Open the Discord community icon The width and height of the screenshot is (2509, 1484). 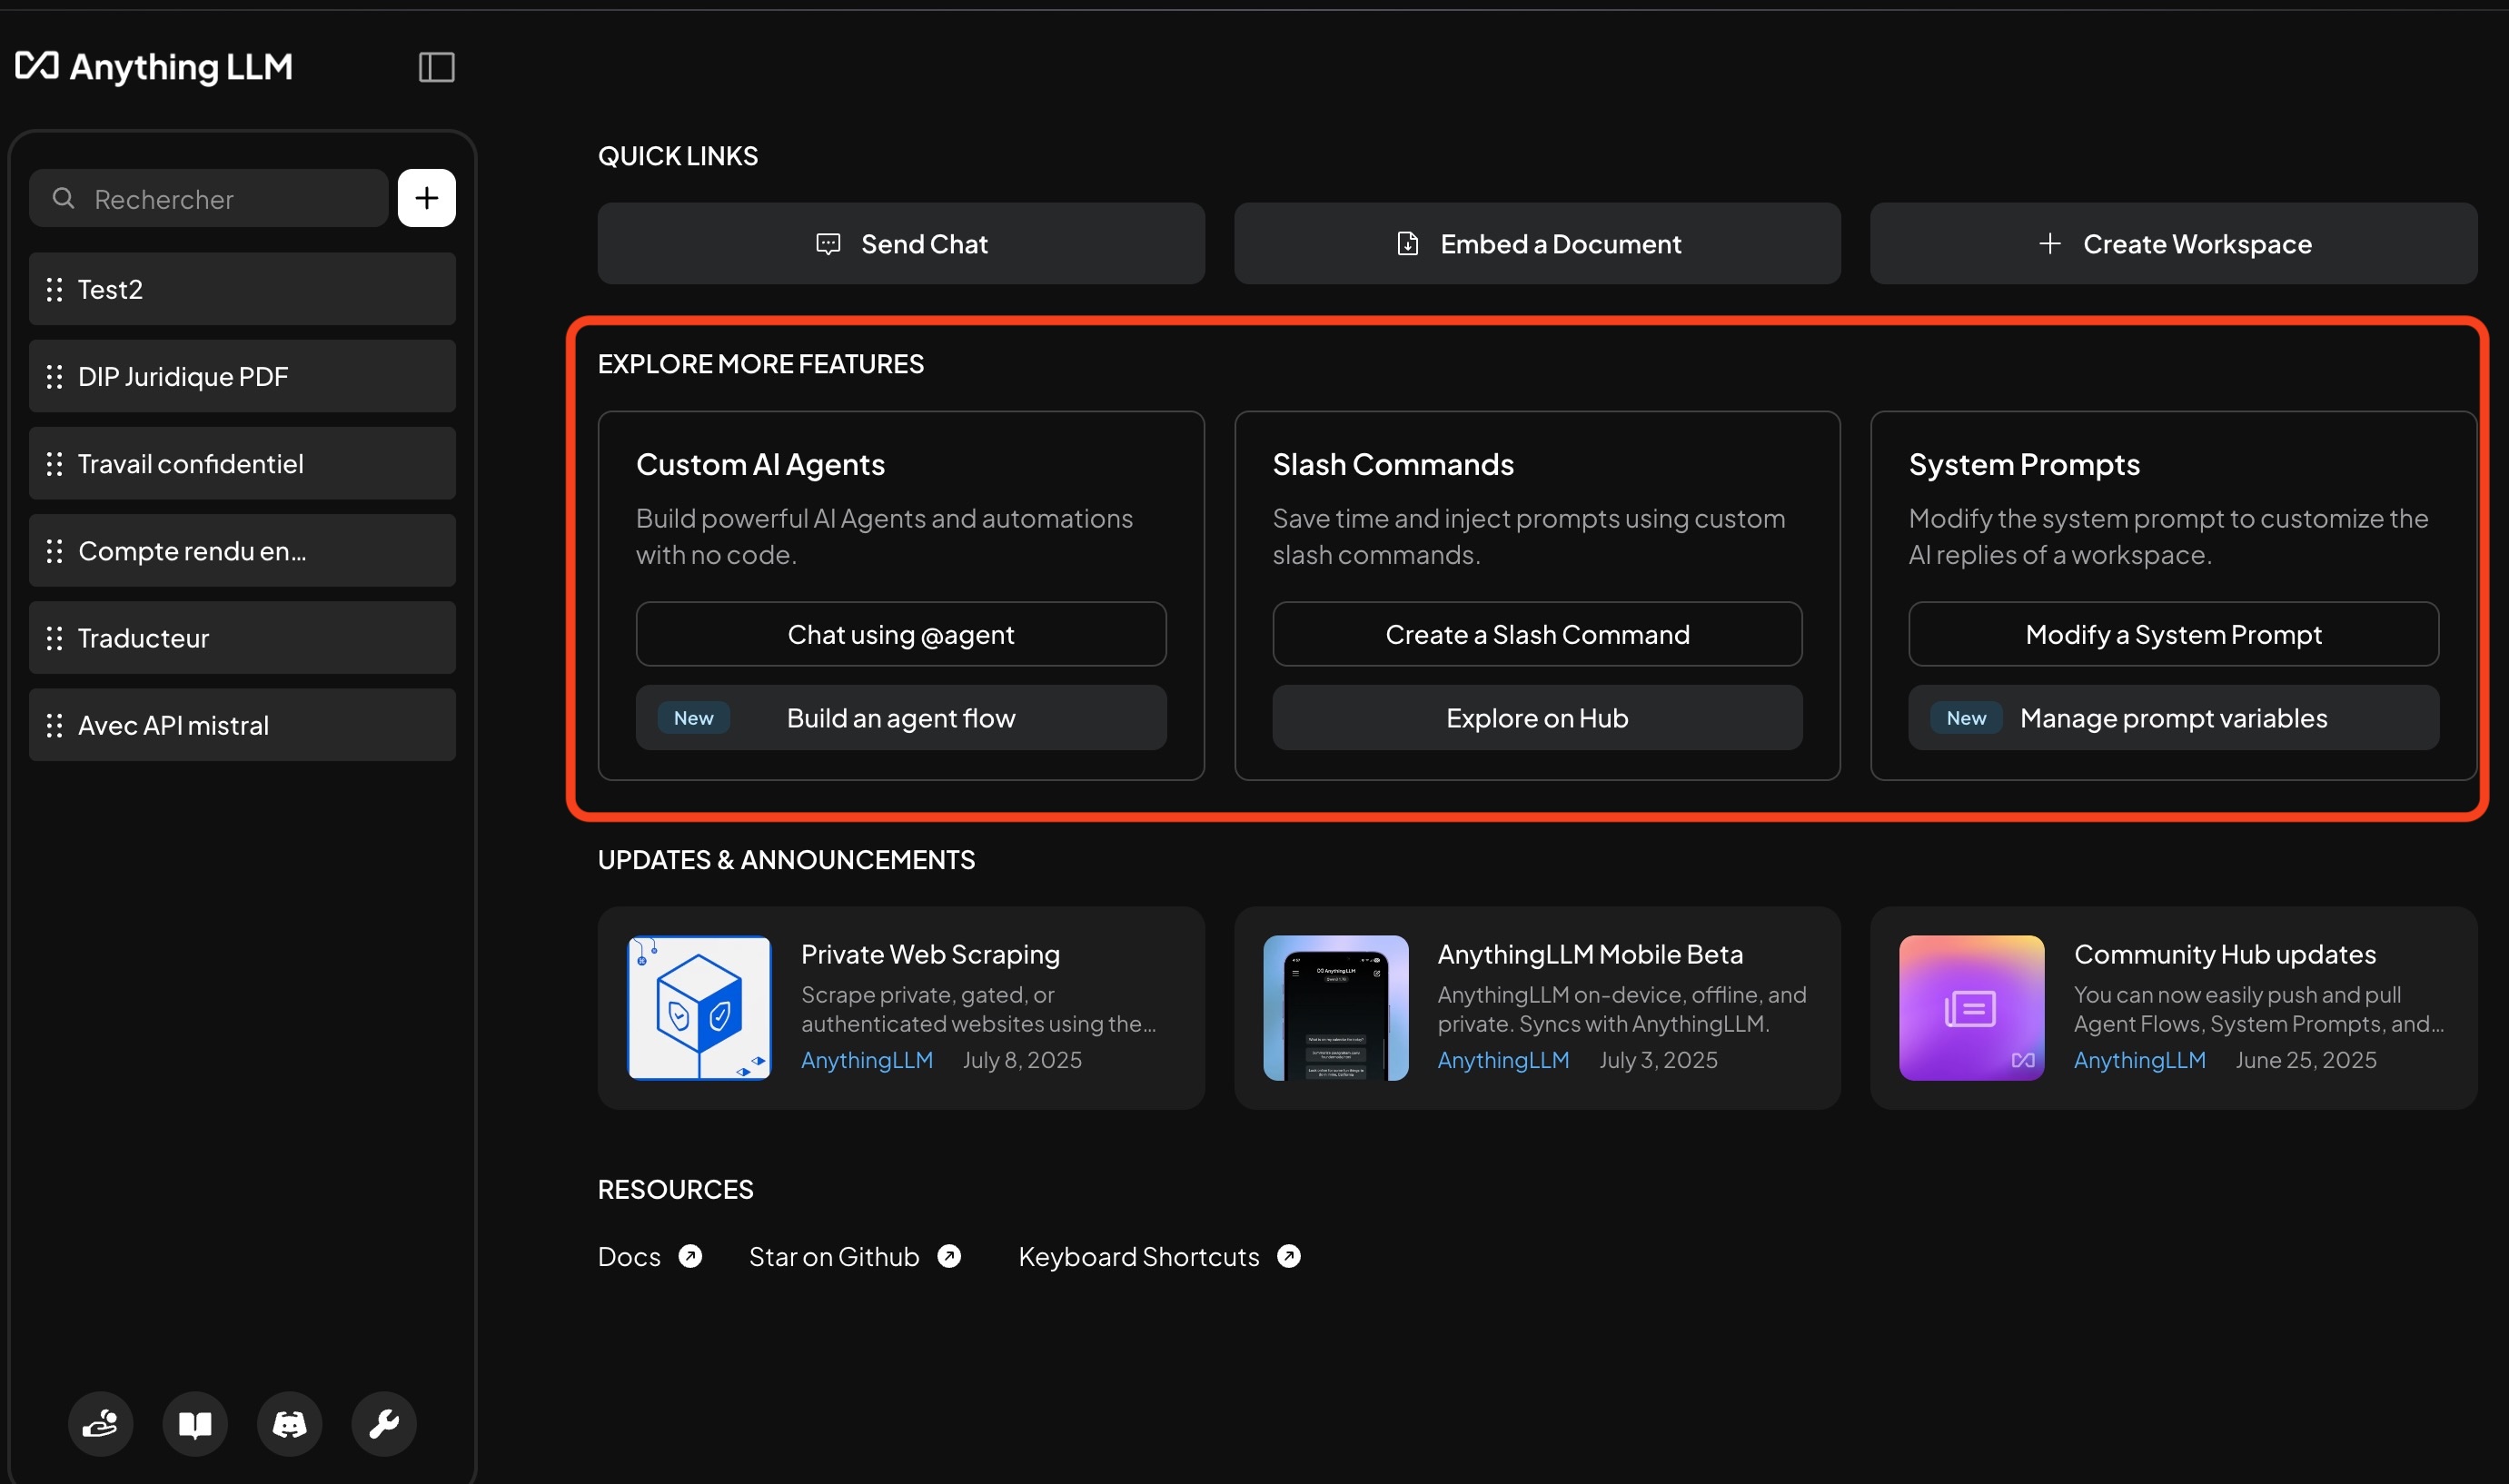pos(290,1423)
